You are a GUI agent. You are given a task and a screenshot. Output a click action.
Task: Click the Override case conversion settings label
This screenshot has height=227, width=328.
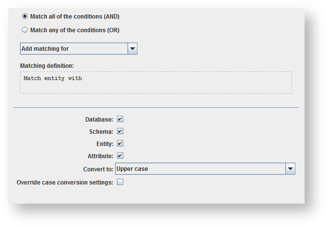point(65,183)
